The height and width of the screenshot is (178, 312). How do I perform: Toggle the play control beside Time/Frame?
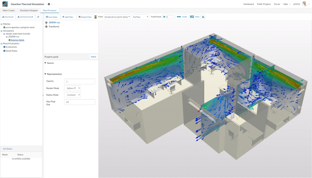[x=164, y=17]
